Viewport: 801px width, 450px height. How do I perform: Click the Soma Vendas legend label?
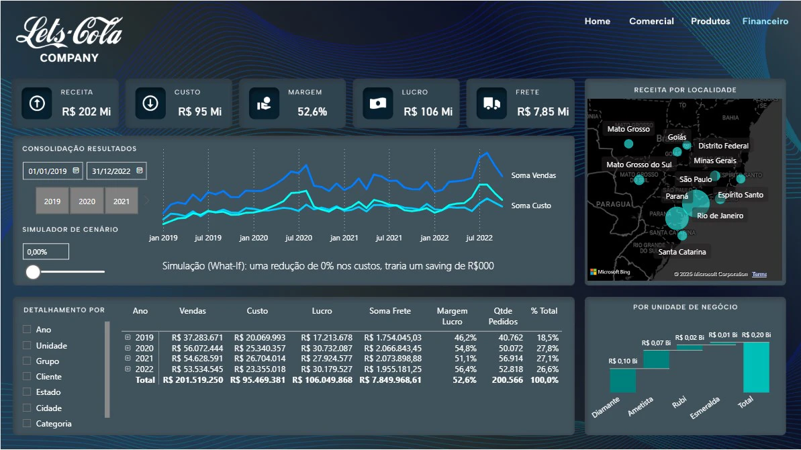[x=533, y=175]
